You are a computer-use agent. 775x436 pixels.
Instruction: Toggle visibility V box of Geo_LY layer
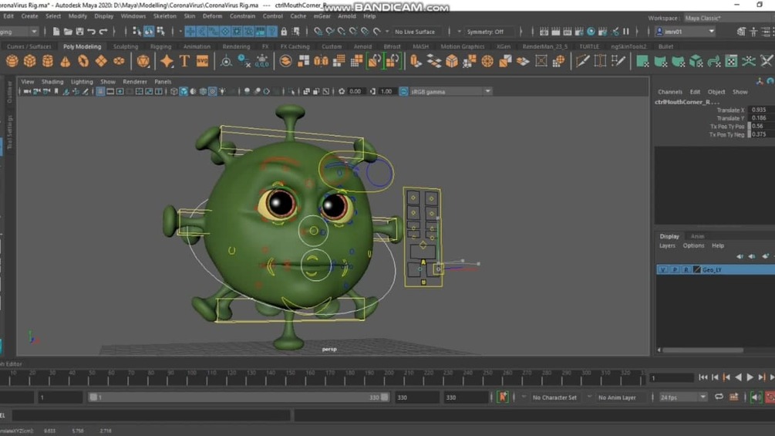click(662, 270)
